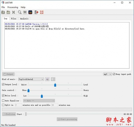The width and height of the screenshot is (134, 127).
Task: Click the Prelisten button
Action: point(9,114)
